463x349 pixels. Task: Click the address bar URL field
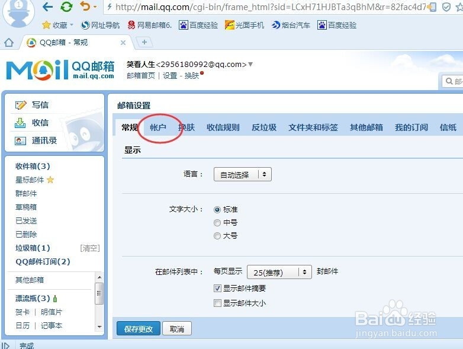[266, 7]
